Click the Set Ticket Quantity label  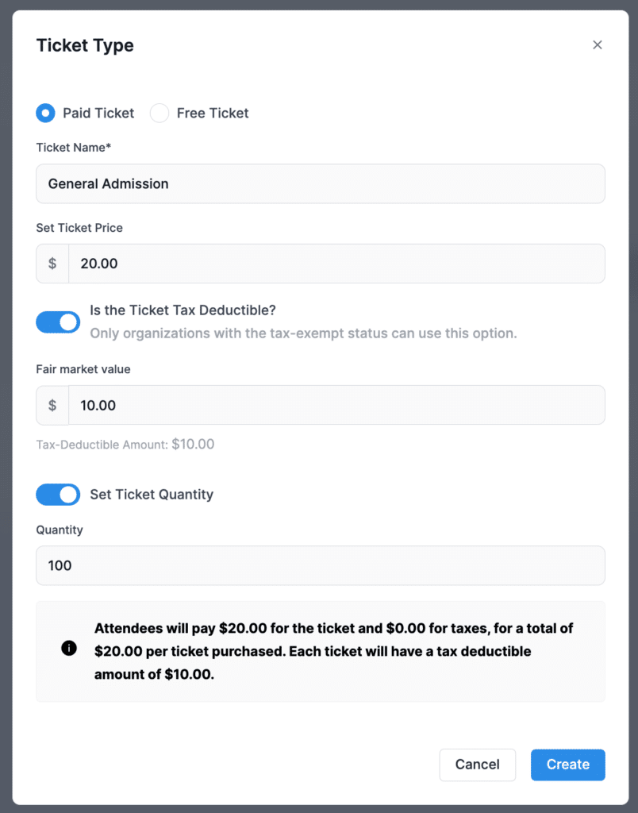tap(152, 494)
